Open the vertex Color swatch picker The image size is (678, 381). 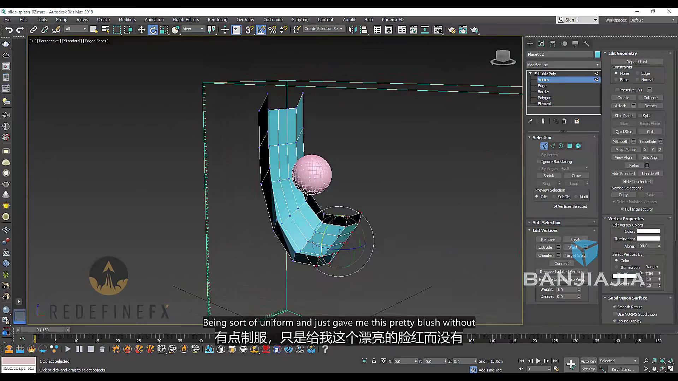(648, 231)
